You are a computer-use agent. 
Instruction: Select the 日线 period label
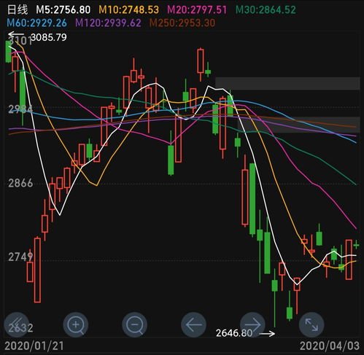coord(18,9)
